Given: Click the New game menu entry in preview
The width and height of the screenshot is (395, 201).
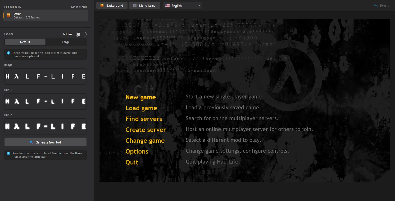Looking at the screenshot, I should (140, 97).
